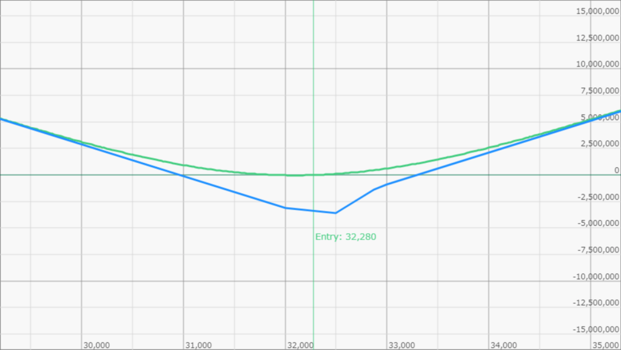The width and height of the screenshot is (621, 350).
Task: Click the 31,000 x-axis label
Action: 198,345
